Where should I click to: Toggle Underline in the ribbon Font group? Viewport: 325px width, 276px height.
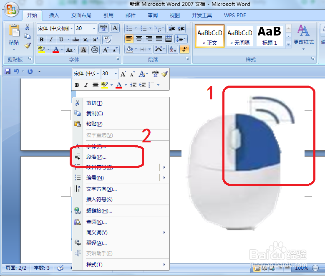[x=61, y=39]
